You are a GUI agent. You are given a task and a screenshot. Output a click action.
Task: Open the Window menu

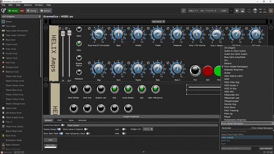tap(39, 5)
